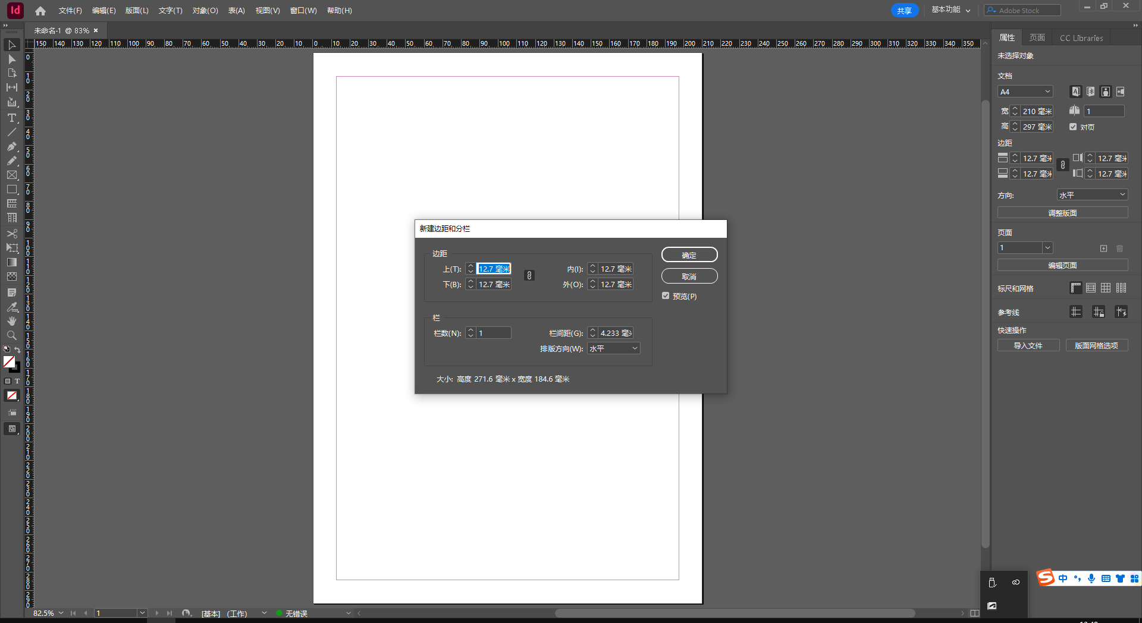Click the 取消 button
This screenshot has height=623, width=1142.
[689, 276]
